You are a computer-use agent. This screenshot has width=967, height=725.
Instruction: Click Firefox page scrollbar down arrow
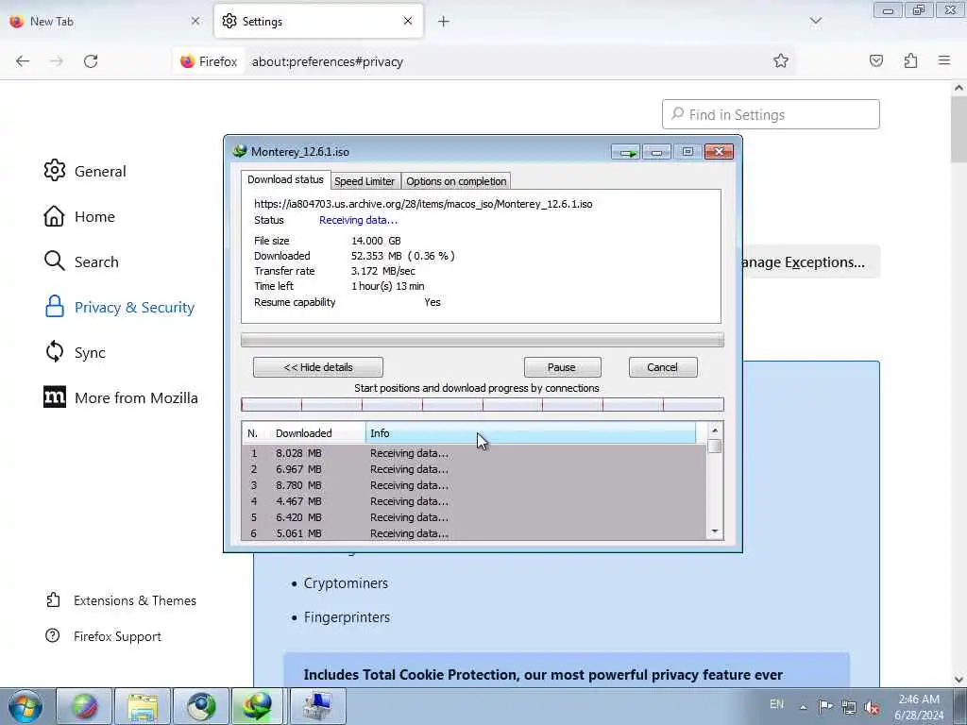click(x=959, y=680)
